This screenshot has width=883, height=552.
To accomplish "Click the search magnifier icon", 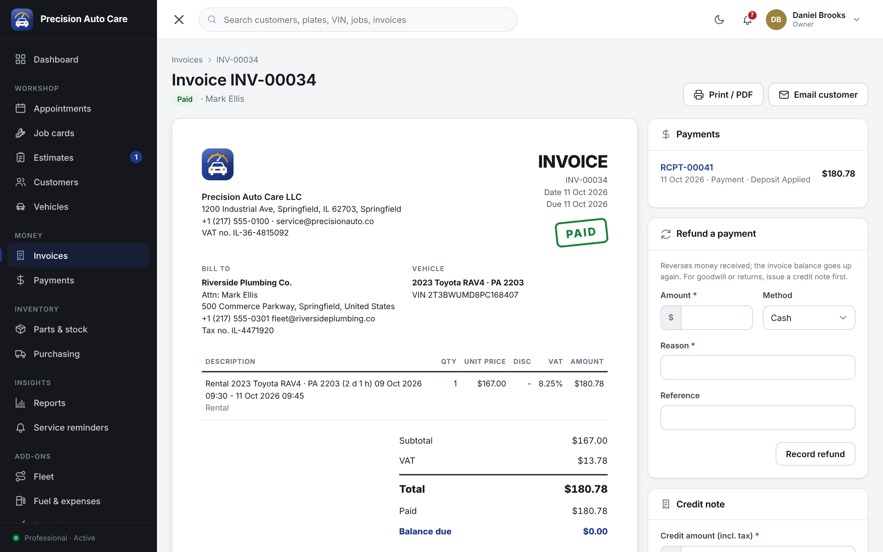I will point(212,20).
